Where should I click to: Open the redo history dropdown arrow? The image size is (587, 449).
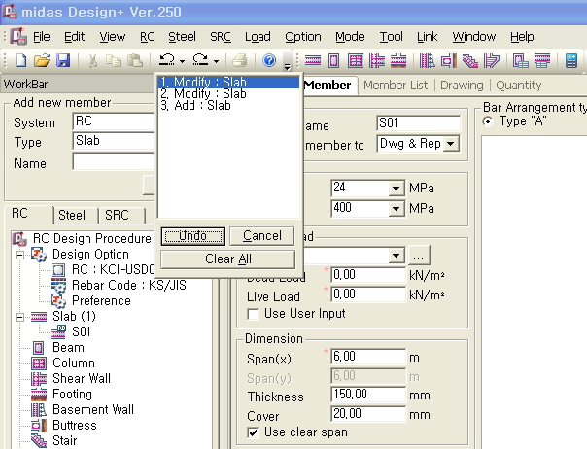[x=216, y=61]
